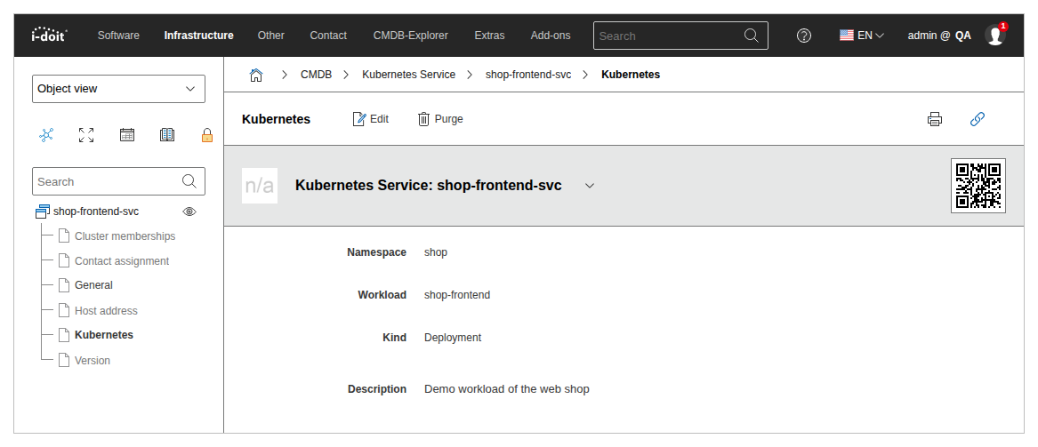Open Host address category
1038x447 pixels.
pos(106,311)
